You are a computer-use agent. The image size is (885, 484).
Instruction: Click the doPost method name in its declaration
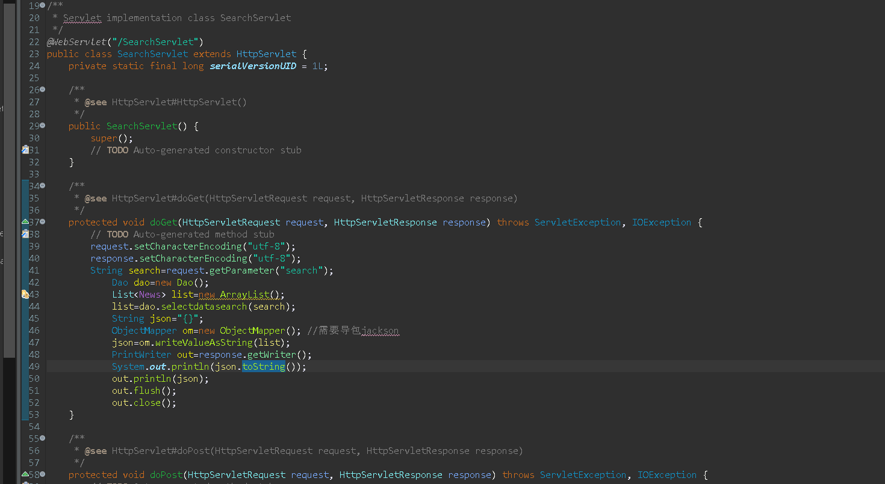coord(166,475)
